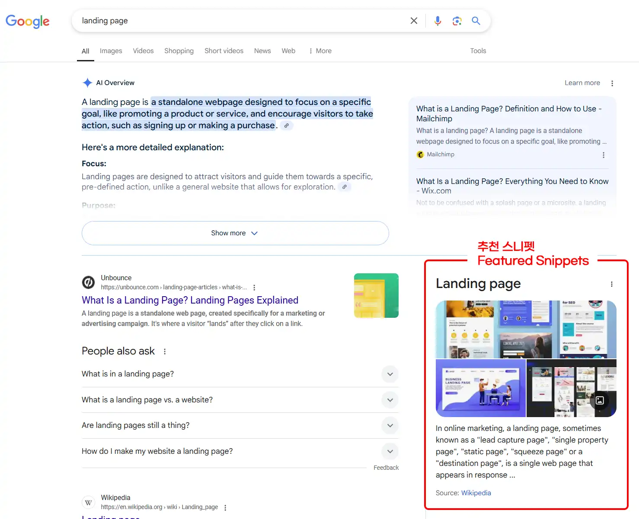Click the Wikipedia favicon next to the result
The width and height of the screenshot is (639, 519).
[x=88, y=502]
